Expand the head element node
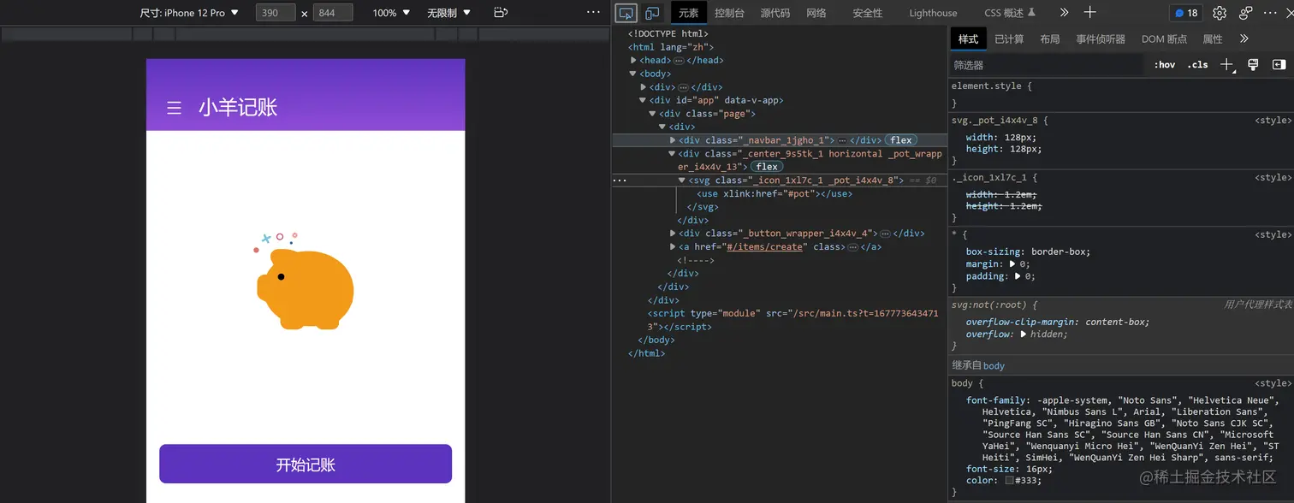The image size is (1294, 503). (633, 61)
